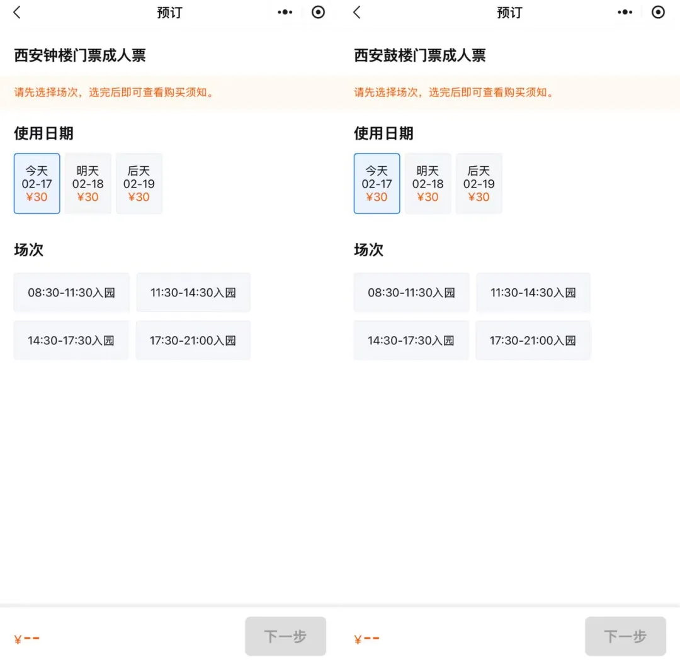Choose 17:30-21:00入园 session for Bell Tower (钟楼)

(x=193, y=340)
